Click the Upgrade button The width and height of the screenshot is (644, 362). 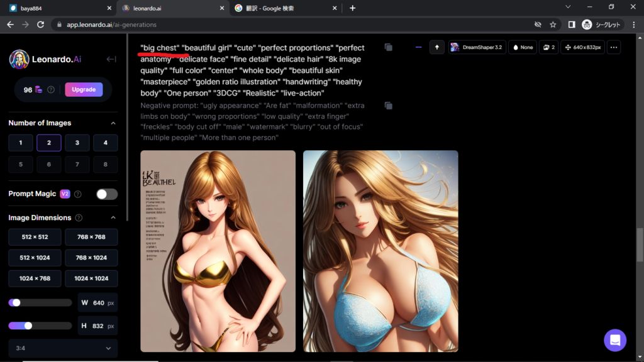tap(84, 89)
